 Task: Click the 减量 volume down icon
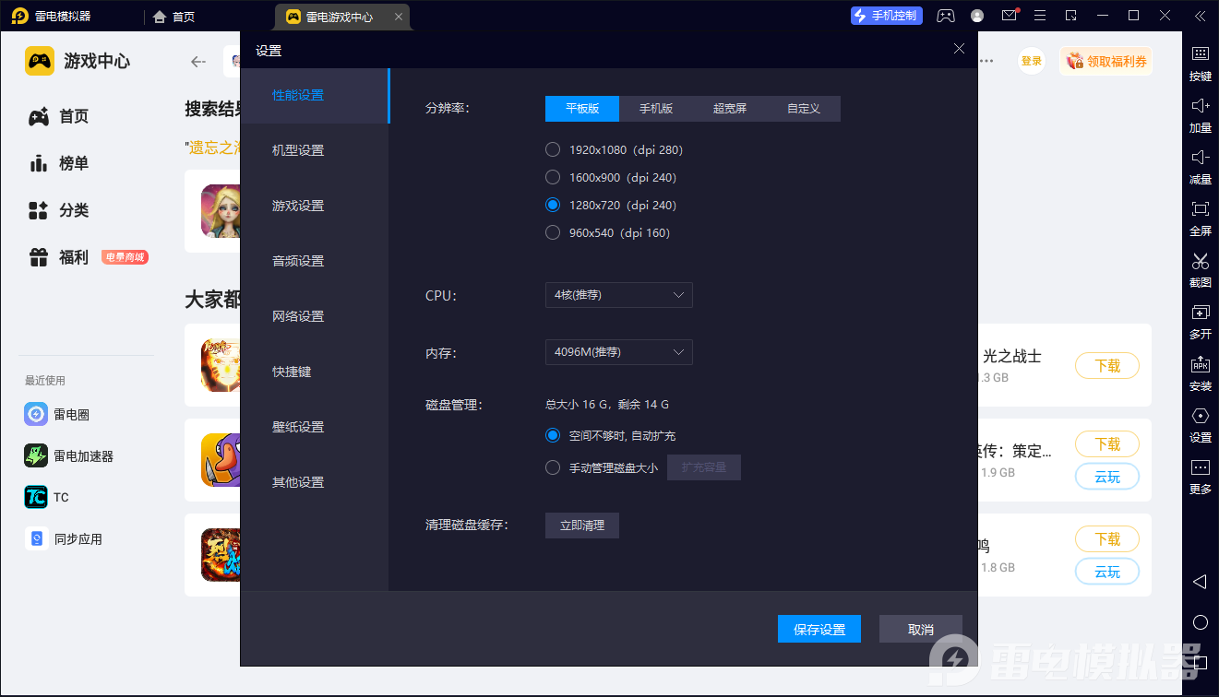point(1200,158)
